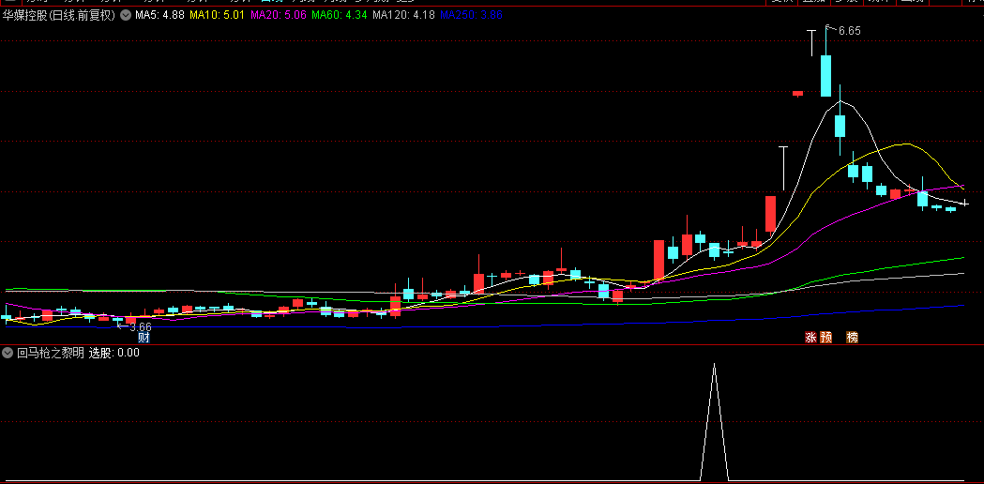Click the peak of the indicator spike

(714, 364)
